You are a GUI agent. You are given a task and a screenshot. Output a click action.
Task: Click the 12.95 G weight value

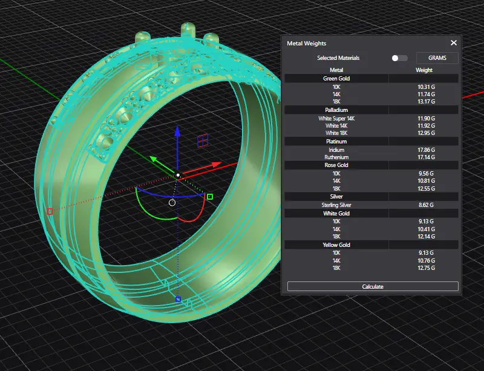click(x=426, y=133)
